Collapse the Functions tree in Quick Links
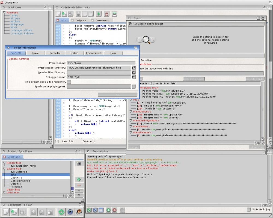Image resolution: width=273 pixels, height=218 pixels. click(4, 12)
